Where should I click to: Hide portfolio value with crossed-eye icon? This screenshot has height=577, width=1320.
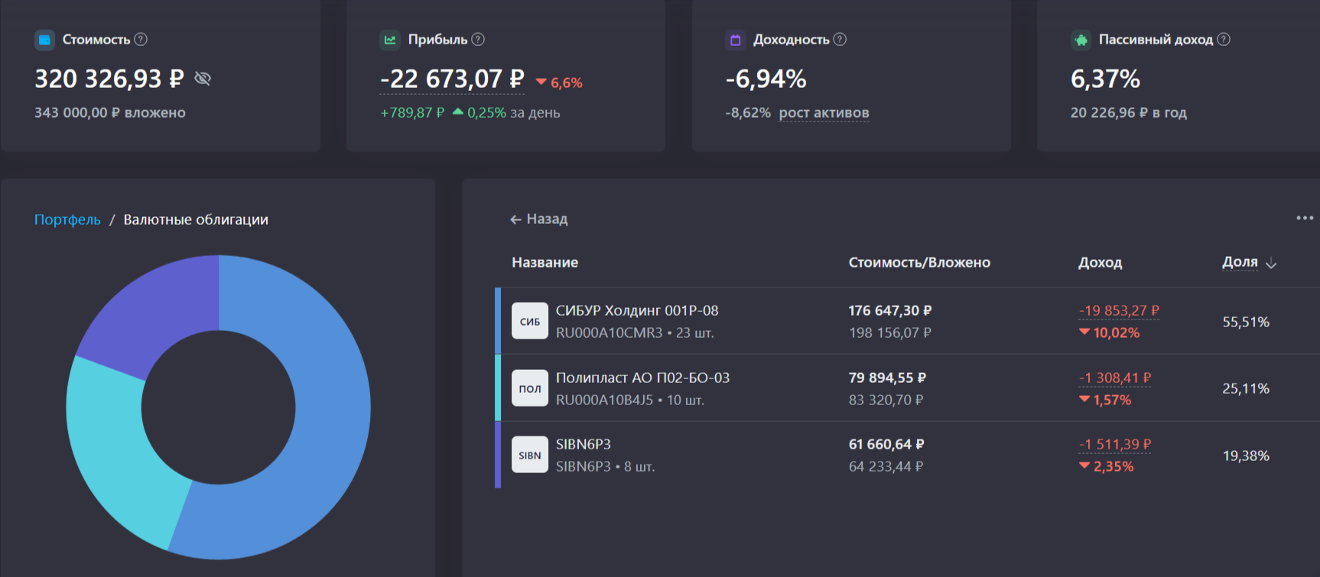[203, 79]
